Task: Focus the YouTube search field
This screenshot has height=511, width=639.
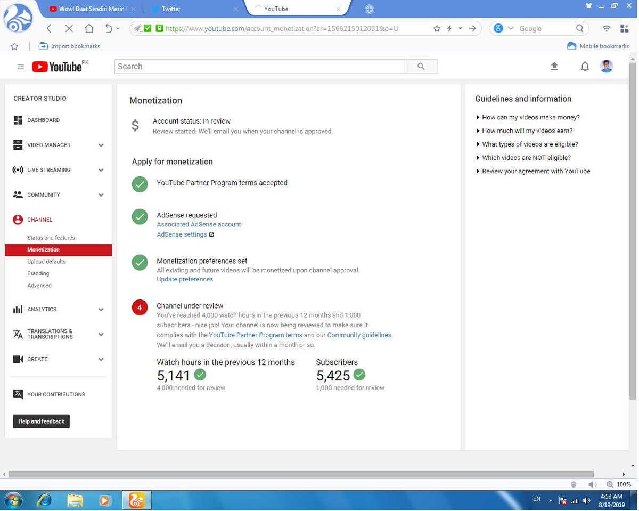Action: (260, 67)
